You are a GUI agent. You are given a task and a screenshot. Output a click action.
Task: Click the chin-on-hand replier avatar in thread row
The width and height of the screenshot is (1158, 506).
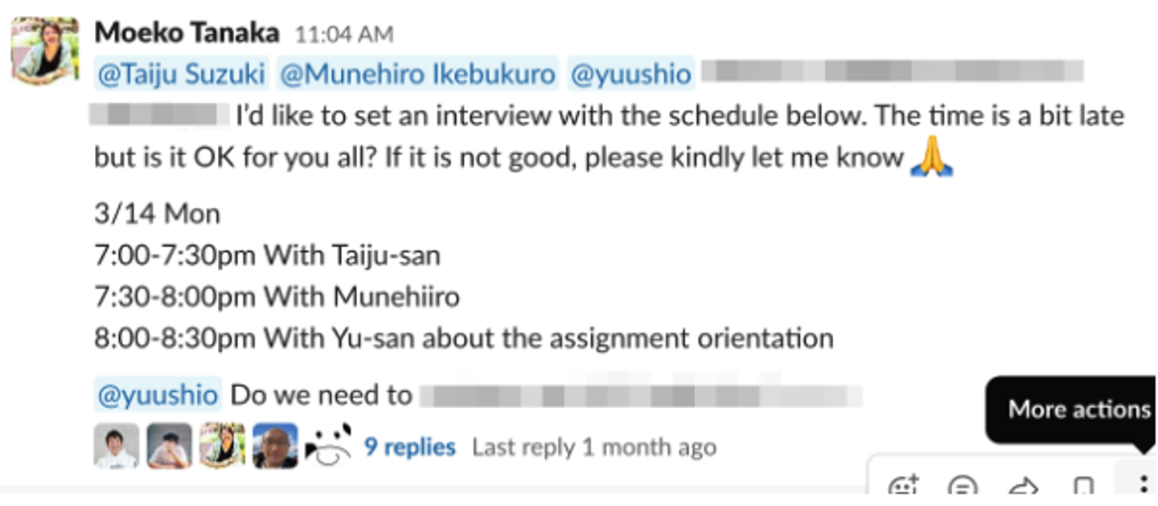tap(169, 446)
